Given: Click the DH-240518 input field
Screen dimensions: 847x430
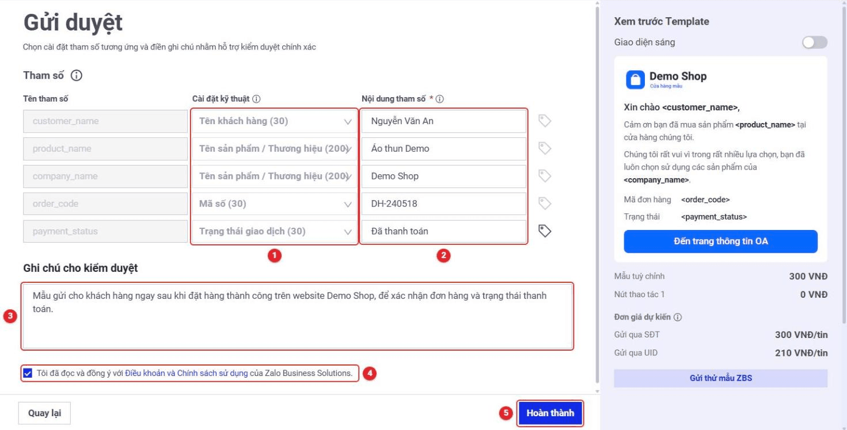Looking at the screenshot, I should pyautogui.click(x=444, y=204).
